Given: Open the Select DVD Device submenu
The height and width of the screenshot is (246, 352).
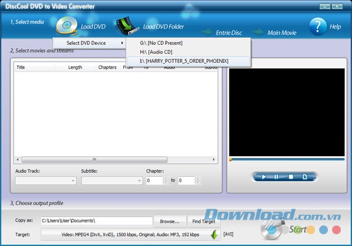Looking at the screenshot, I should tap(89, 43).
